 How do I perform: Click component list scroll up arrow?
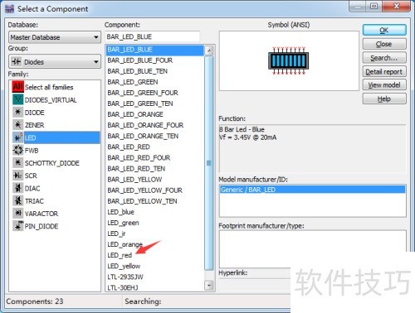coord(209,51)
